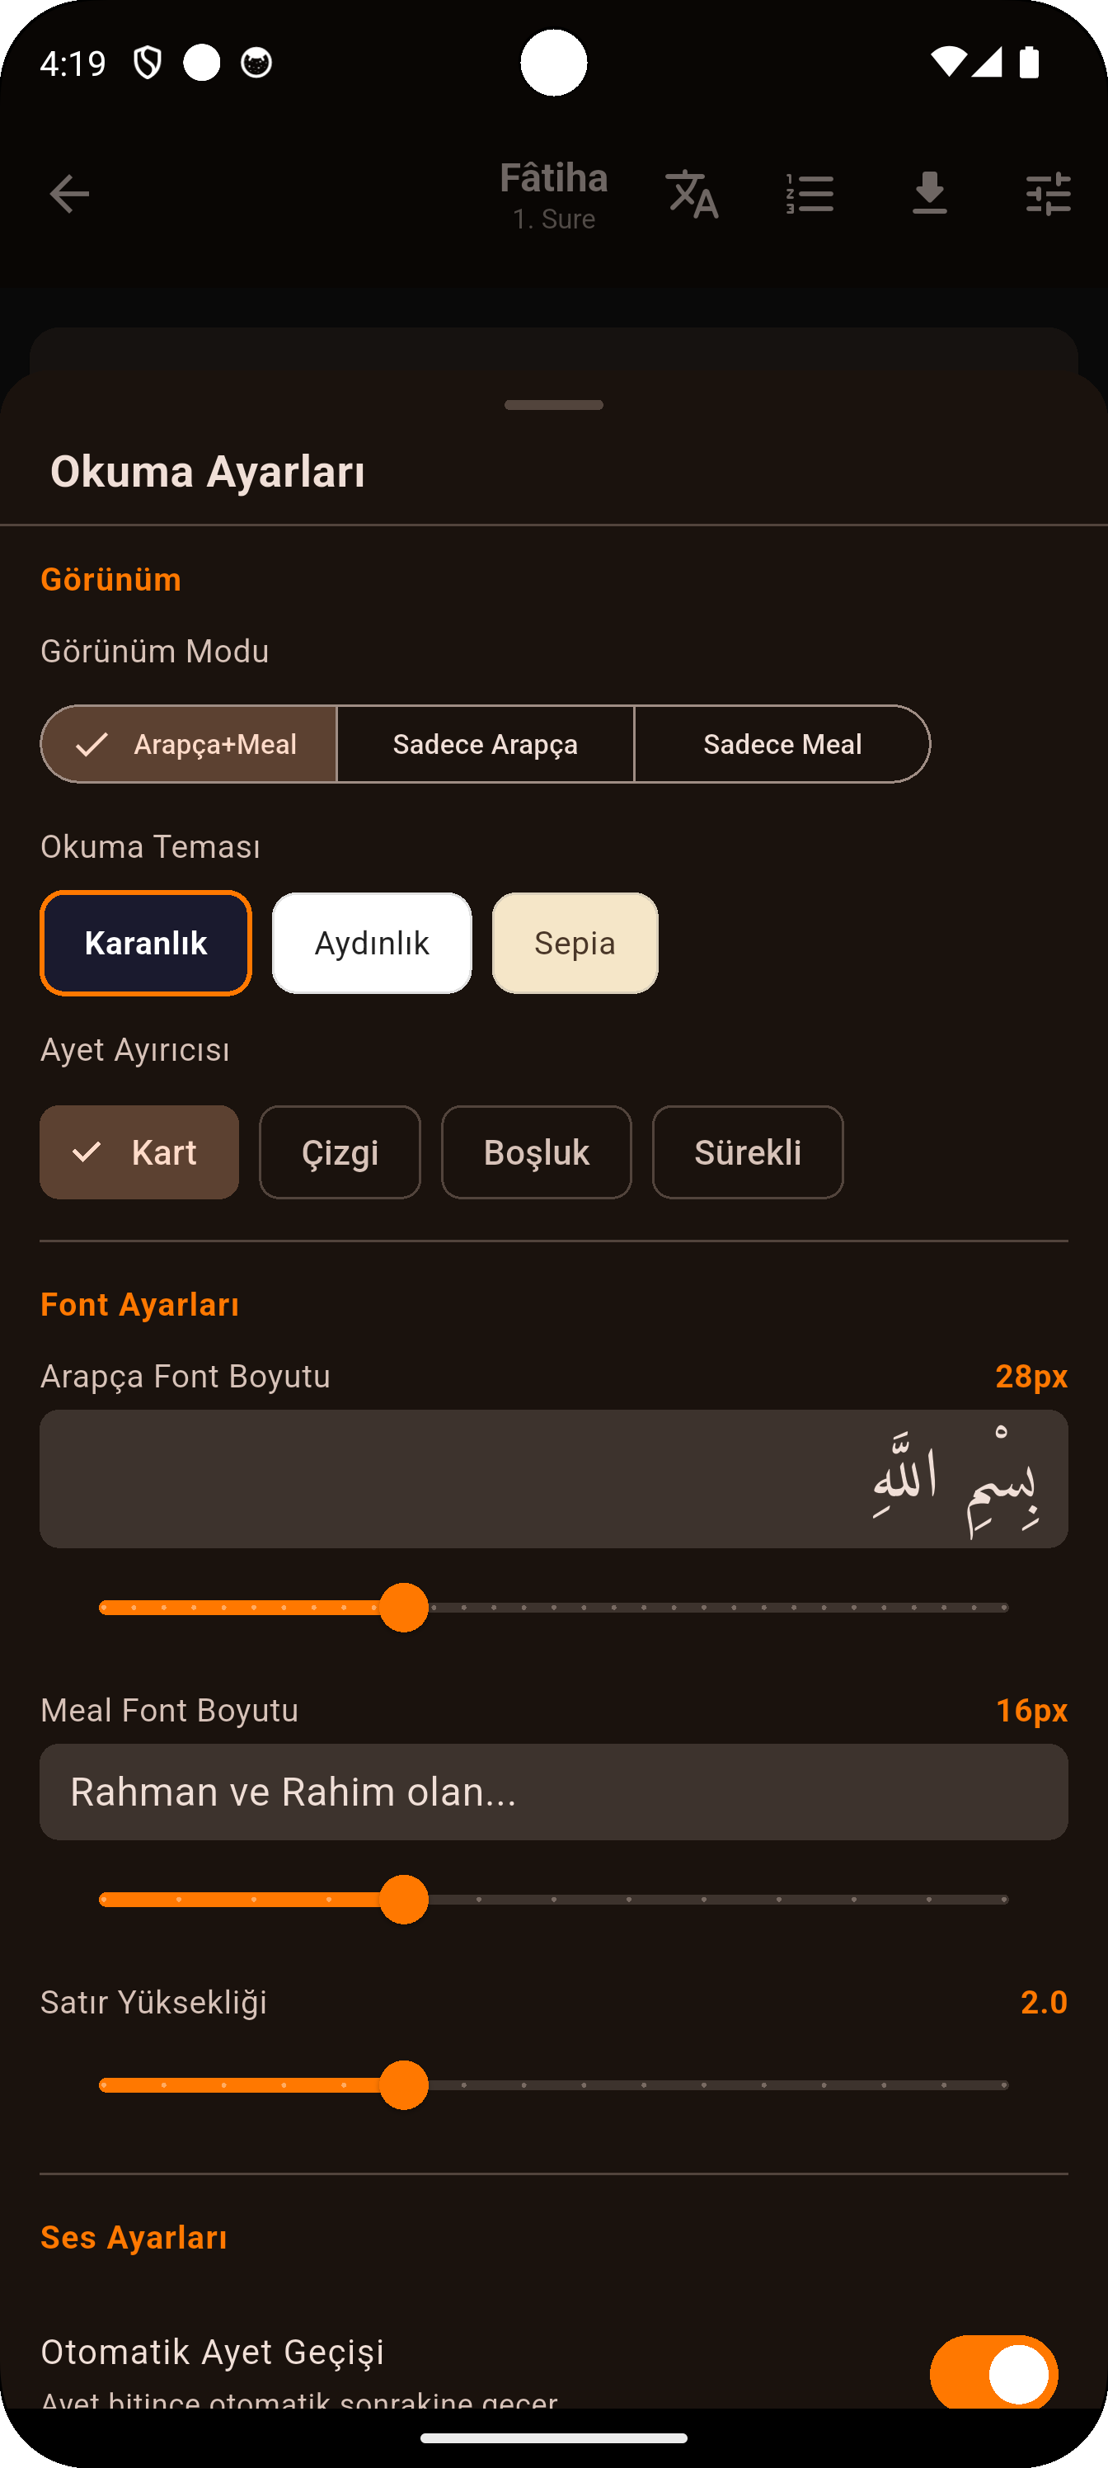Adjust the Arapça Font Boyutu slider
The image size is (1108, 2468).
(403, 1608)
